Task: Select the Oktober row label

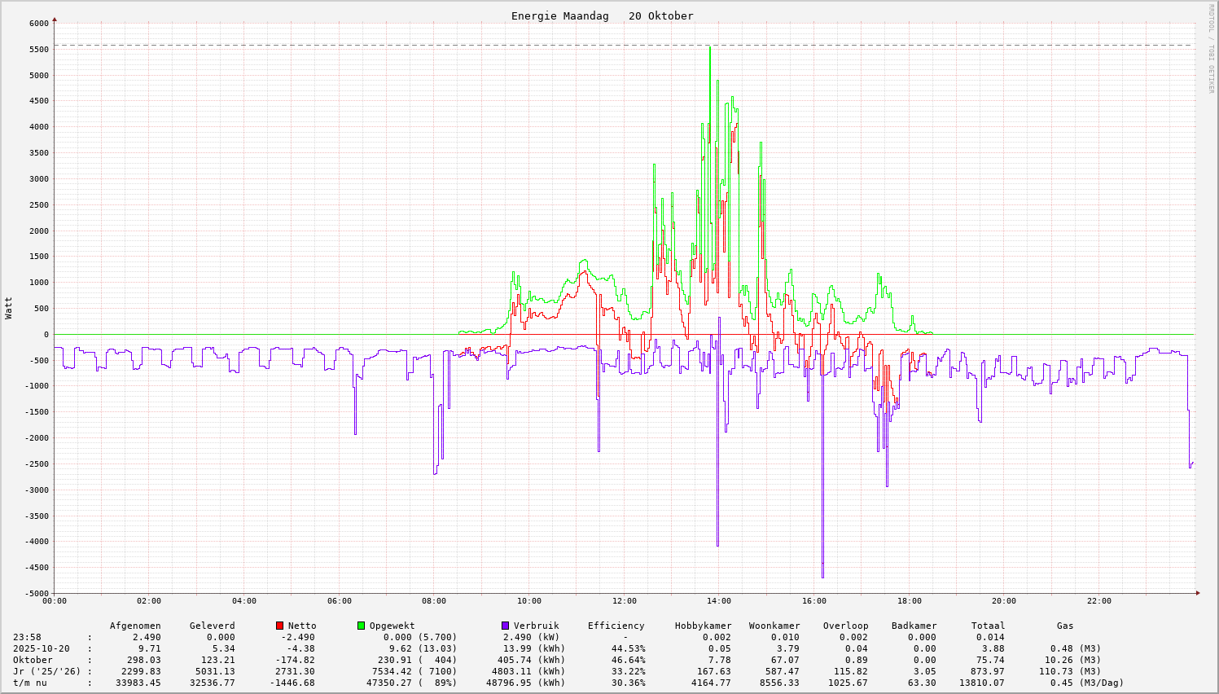Action: point(33,660)
